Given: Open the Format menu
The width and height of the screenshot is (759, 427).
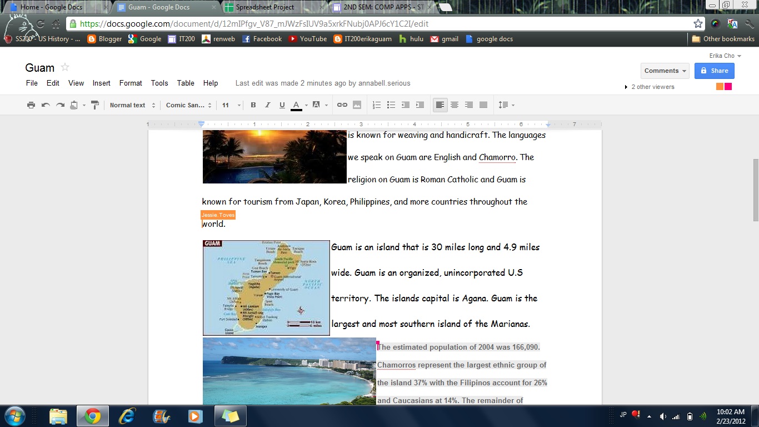Looking at the screenshot, I should (131, 83).
